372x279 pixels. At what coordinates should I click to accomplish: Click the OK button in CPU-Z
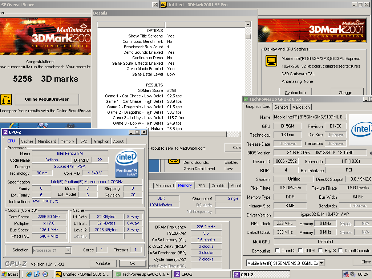pyautogui.click(x=132, y=263)
